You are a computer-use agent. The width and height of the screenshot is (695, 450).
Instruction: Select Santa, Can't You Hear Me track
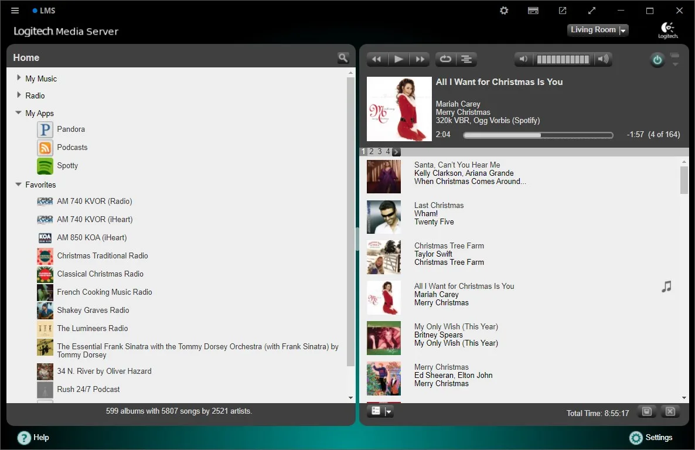coord(457,165)
